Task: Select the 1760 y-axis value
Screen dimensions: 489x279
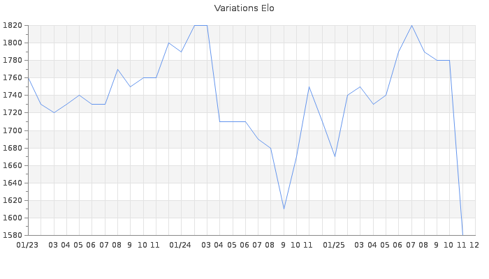Action: 13,78
